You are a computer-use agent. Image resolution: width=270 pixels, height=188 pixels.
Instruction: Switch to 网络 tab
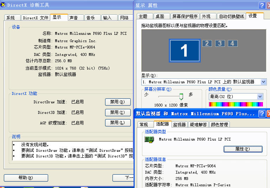126,18
